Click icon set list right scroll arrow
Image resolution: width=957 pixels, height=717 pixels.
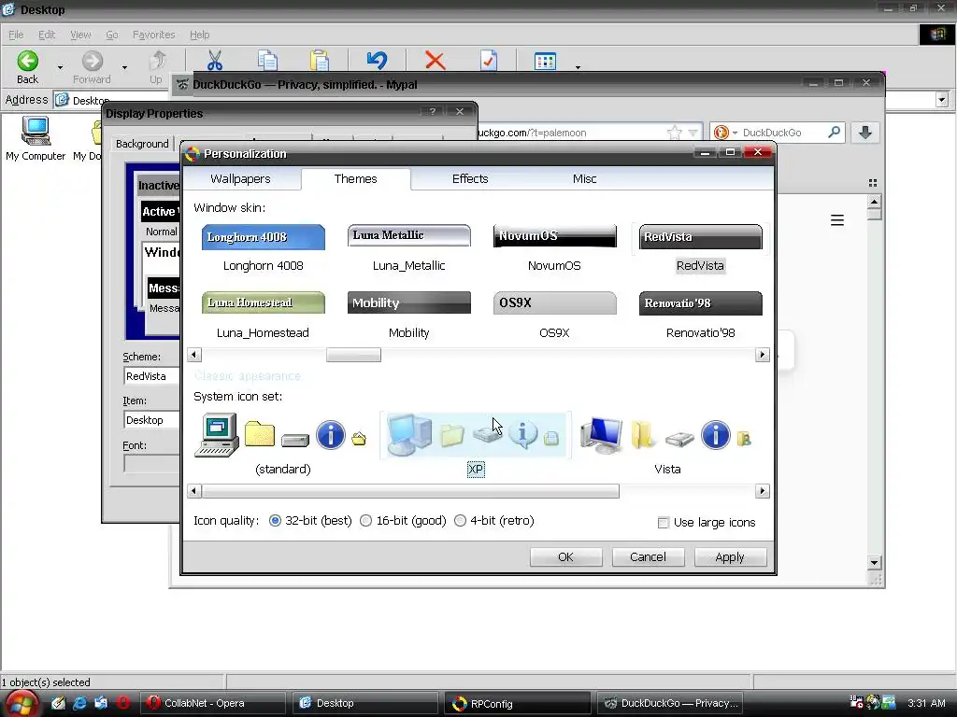point(763,491)
